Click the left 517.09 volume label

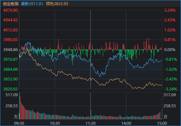12,95
